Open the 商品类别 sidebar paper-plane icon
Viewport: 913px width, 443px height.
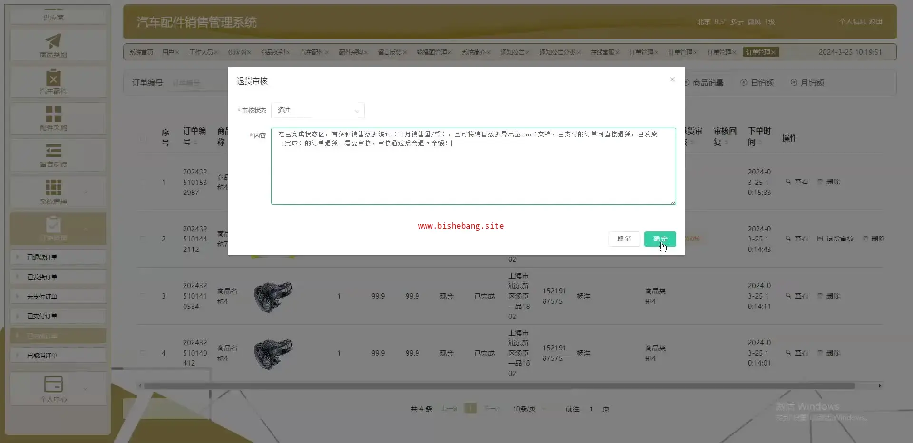(53, 41)
